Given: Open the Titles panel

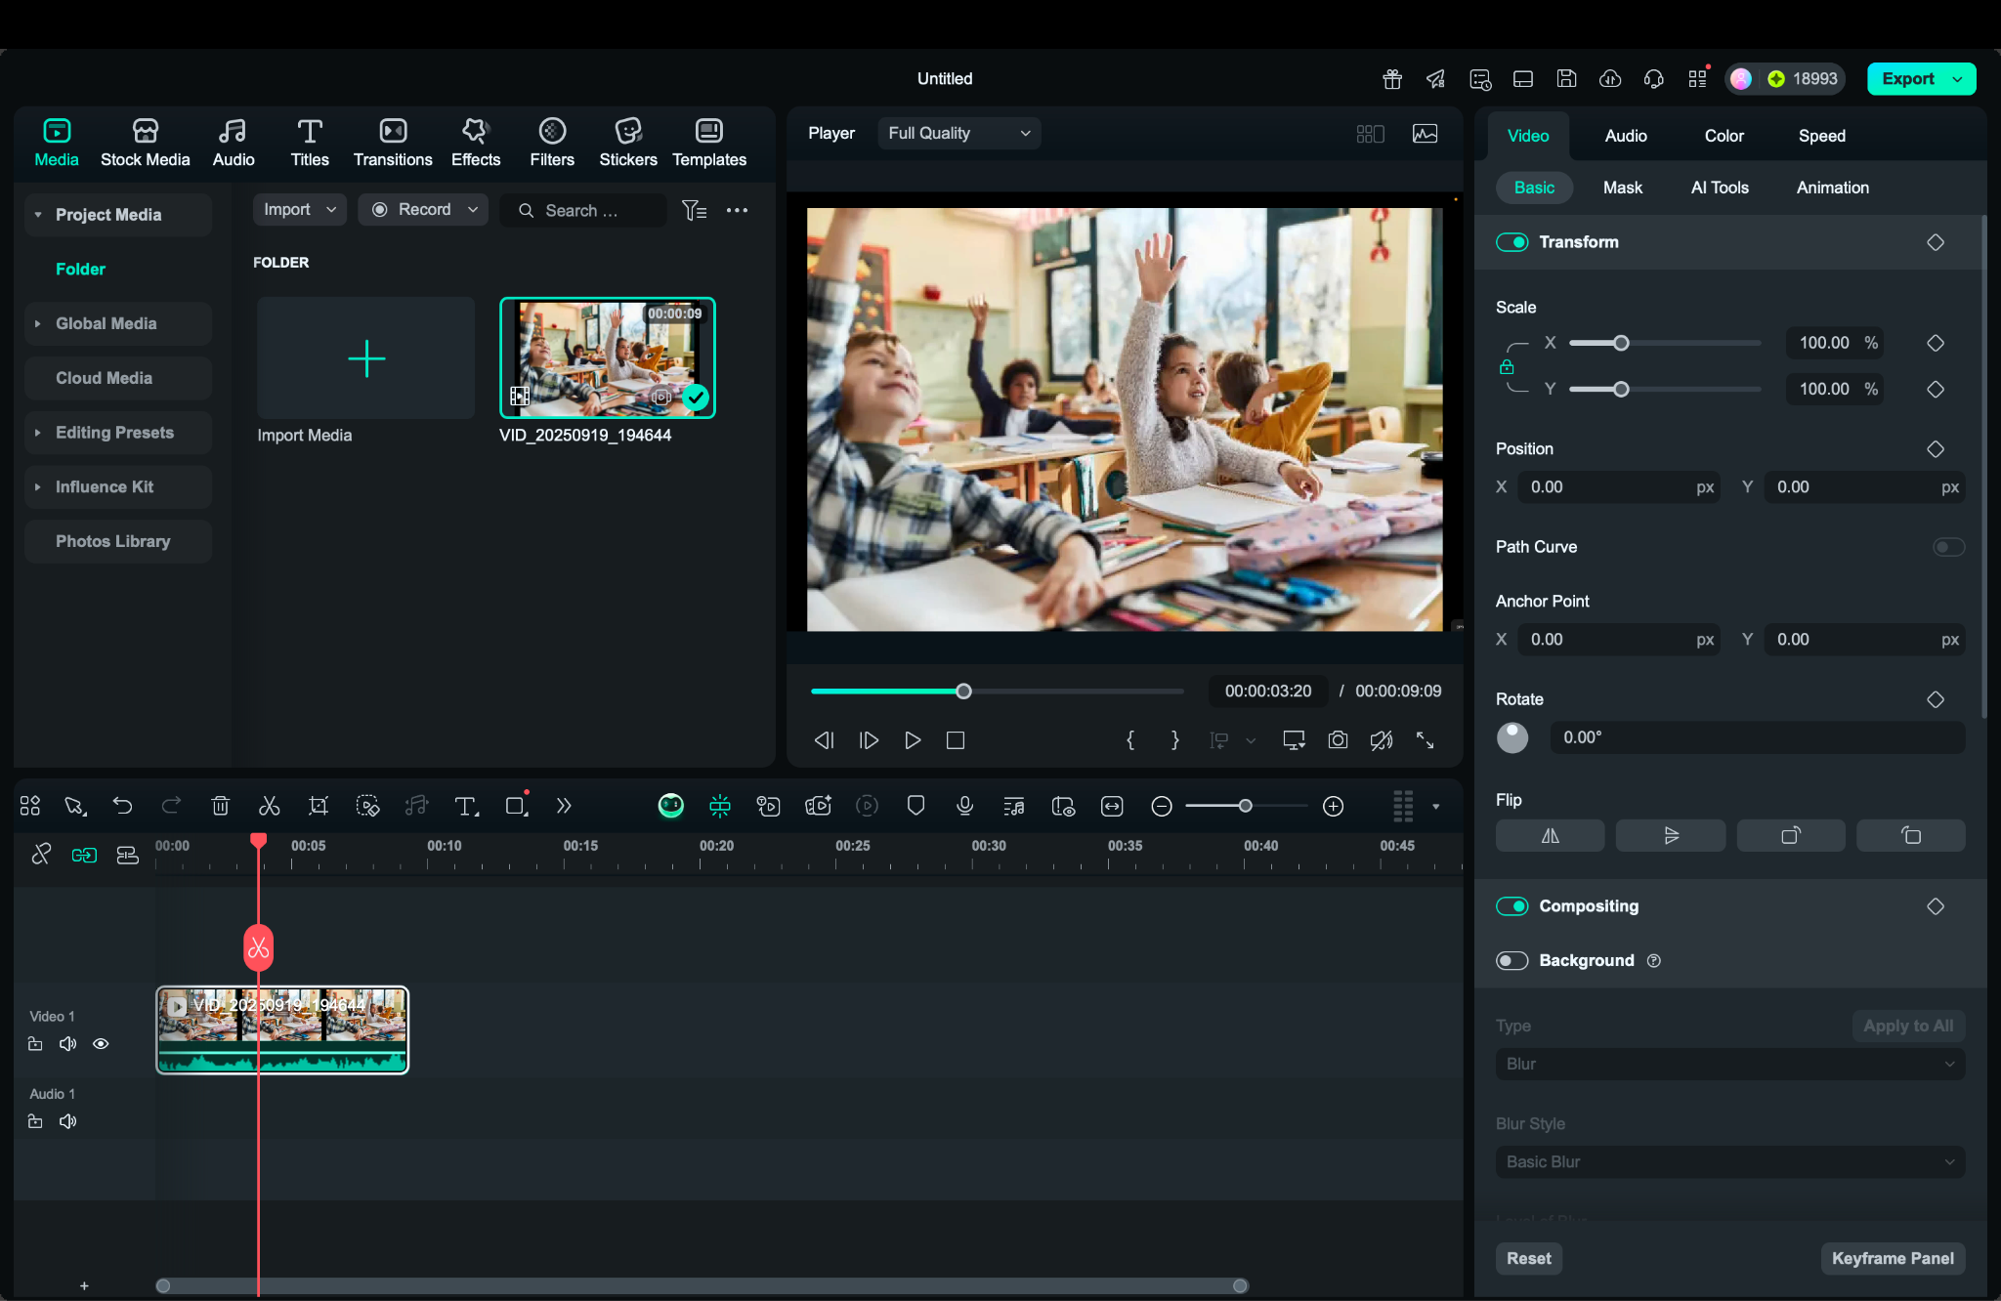Looking at the screenshot, I should pyautogui.click(x=310, y=143).
